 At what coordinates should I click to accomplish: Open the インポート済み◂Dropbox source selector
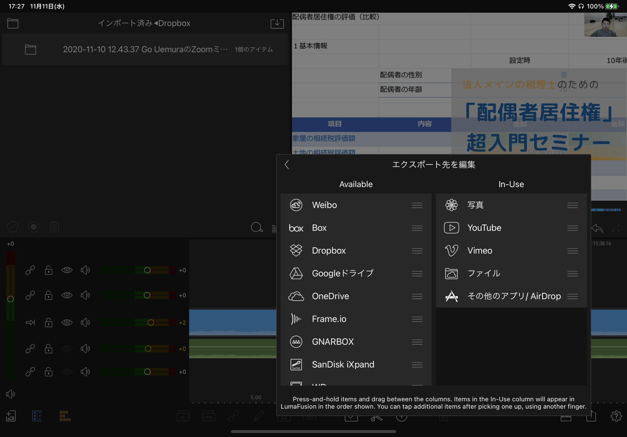[x=144, y=23]
